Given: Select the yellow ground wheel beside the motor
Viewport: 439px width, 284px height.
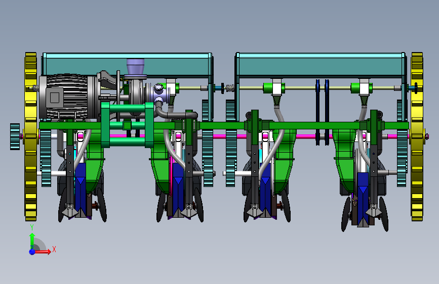Looking at the screenshot, I should [x=31, y=136].
